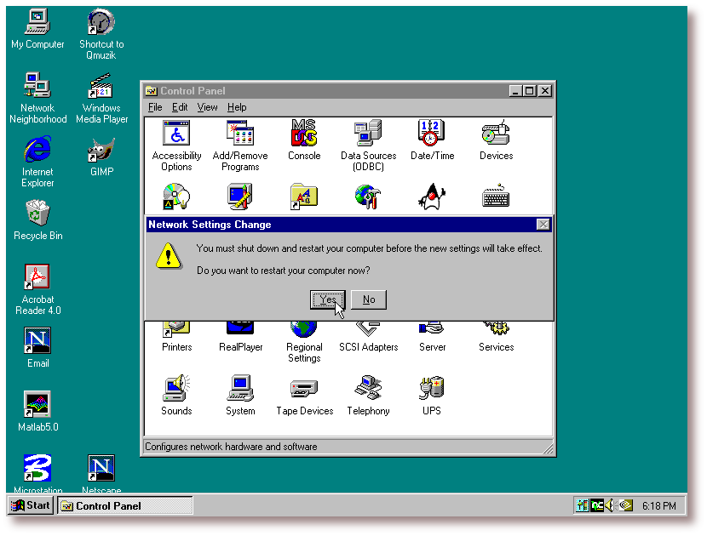Click No to skip restarting now
The height and width of the screenshot is (536, 707).
click(369, 299)
